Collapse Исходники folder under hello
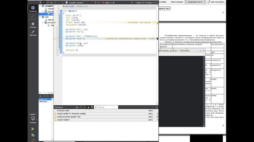This screenshot has height=142, width=254. coord(43,22)
